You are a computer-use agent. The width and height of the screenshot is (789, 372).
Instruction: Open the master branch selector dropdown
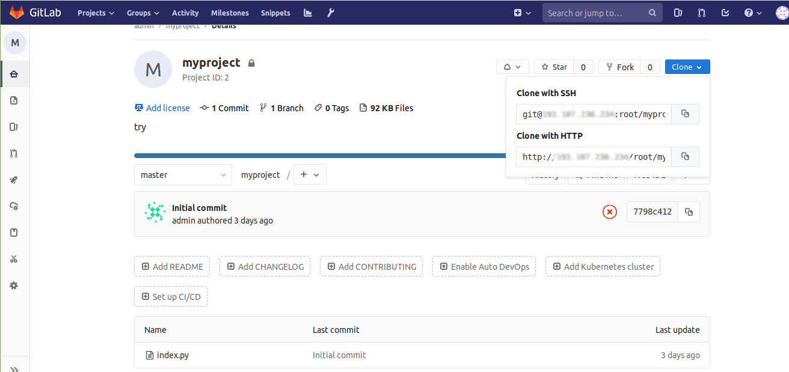pos(183,175)
